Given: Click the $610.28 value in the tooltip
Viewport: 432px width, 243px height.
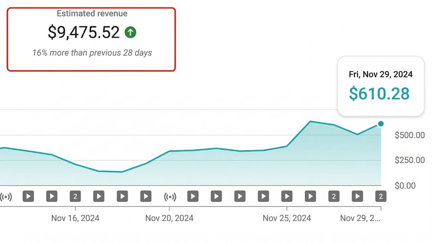Looking at the screenshot, I should 379,94.
